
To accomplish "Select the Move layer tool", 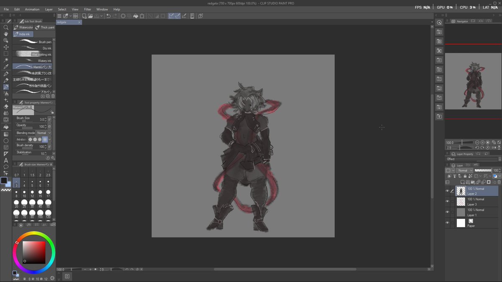I will (x=6, y=47).
